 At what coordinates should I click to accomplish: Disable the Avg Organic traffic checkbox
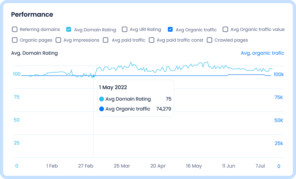click(170, 29)
